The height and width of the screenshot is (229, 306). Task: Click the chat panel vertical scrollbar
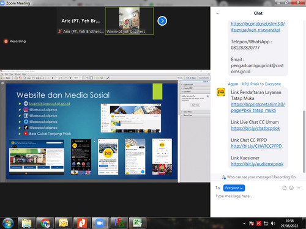(304, 142)
